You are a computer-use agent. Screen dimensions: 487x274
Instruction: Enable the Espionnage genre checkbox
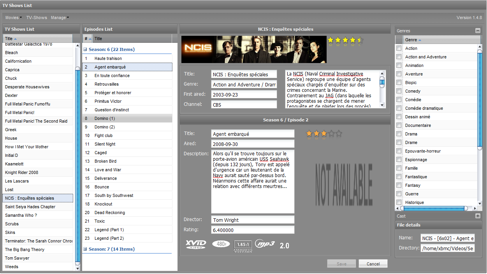(x=399, y=160)
